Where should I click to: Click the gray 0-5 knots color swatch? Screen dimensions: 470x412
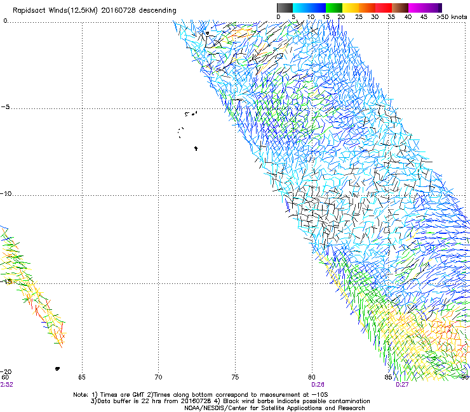point(285,8)
